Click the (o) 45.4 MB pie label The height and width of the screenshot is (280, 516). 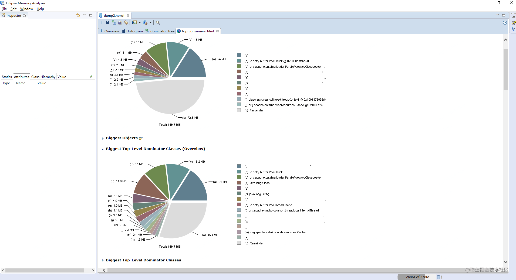click(x=210, y=235)
